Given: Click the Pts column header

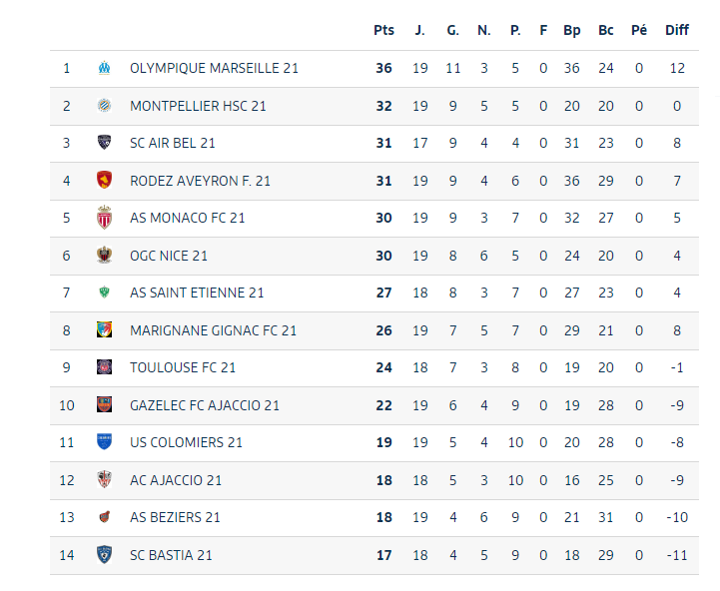Looking at the screenshot, I should coord(383,30).
